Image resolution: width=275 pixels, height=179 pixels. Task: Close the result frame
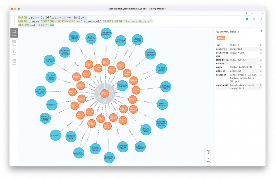pyautogui.click(x=263, y=13)
